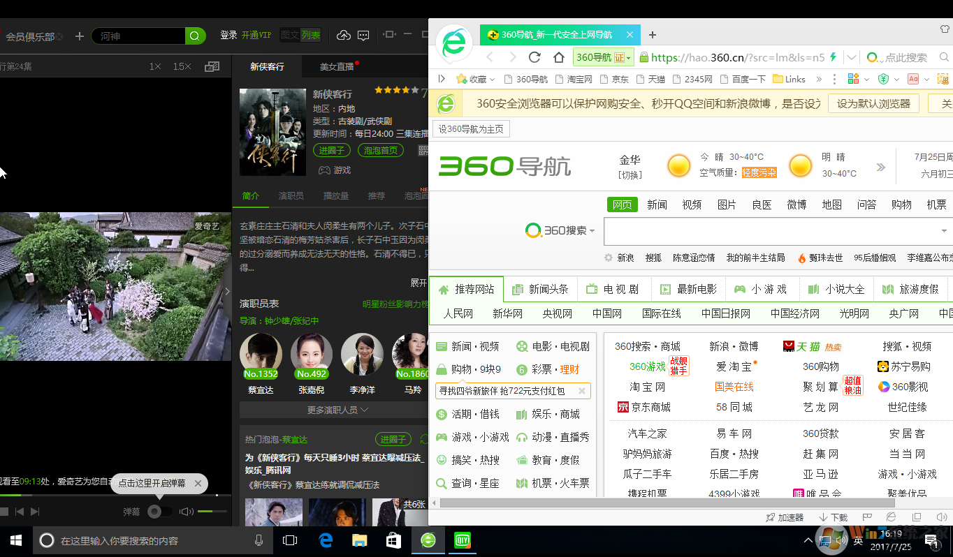This screenshot has height=557, width=953.
Task: Open the cloud upload icon in iQiyi
Action: point(343,36)
